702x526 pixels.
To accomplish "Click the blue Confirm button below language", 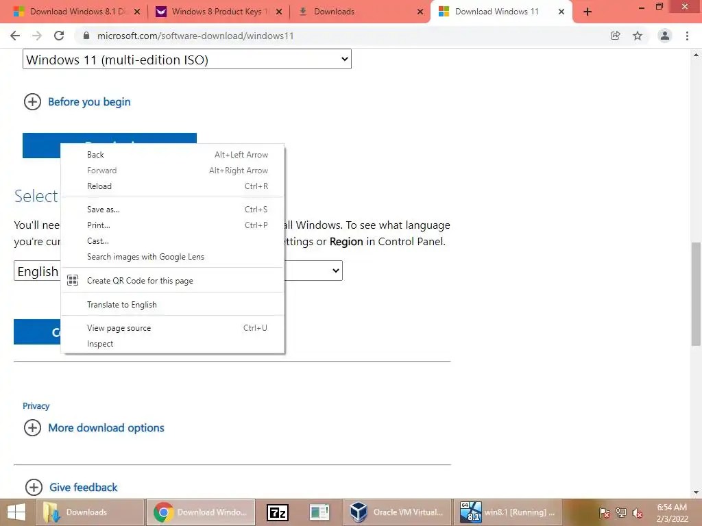I will [37, 331].
